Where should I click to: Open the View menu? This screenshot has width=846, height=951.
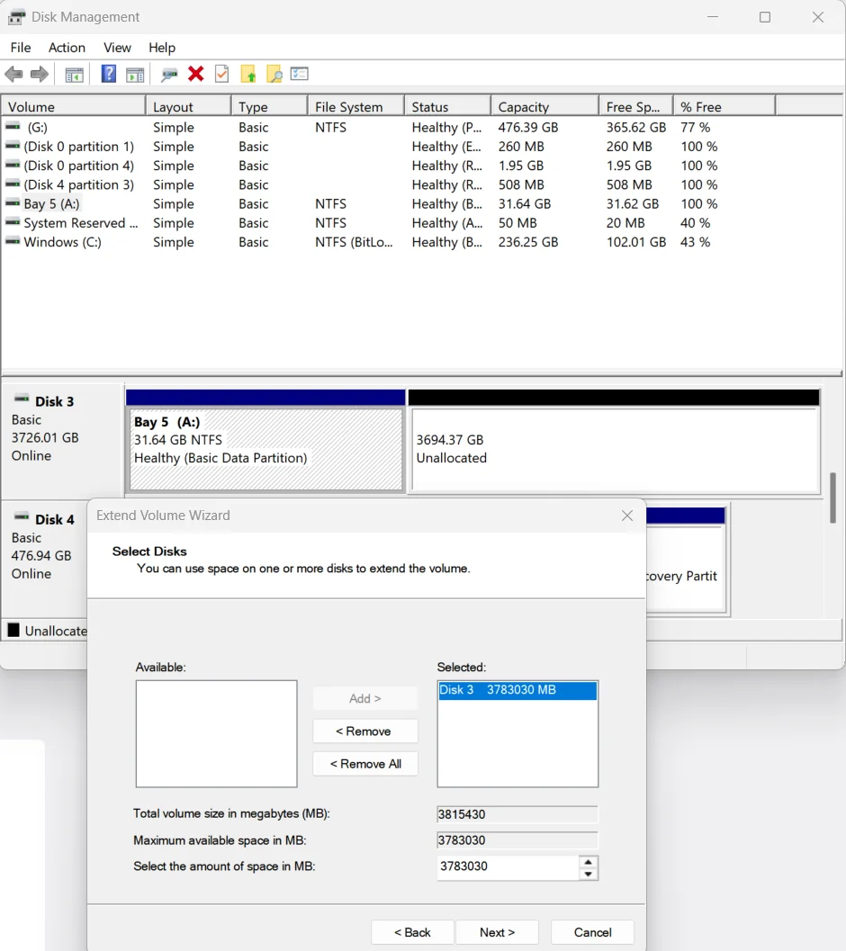click(117, 48)
